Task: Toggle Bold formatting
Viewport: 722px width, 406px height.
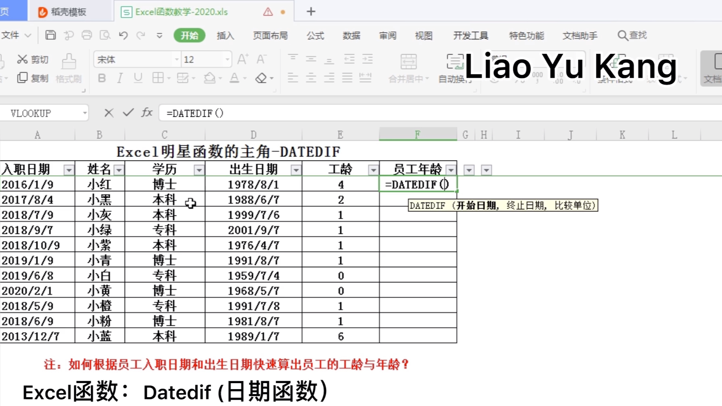Action: 102,78
